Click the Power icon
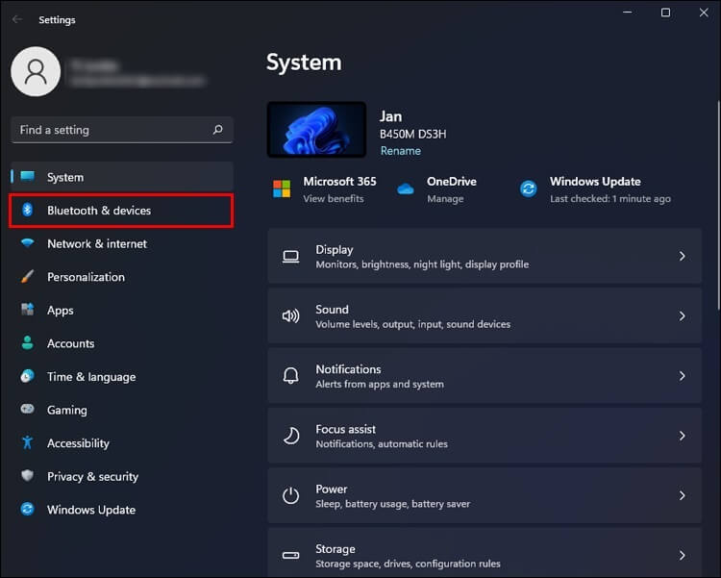The width and height of the screenshot is (721, 578). (x=290, y=495)
